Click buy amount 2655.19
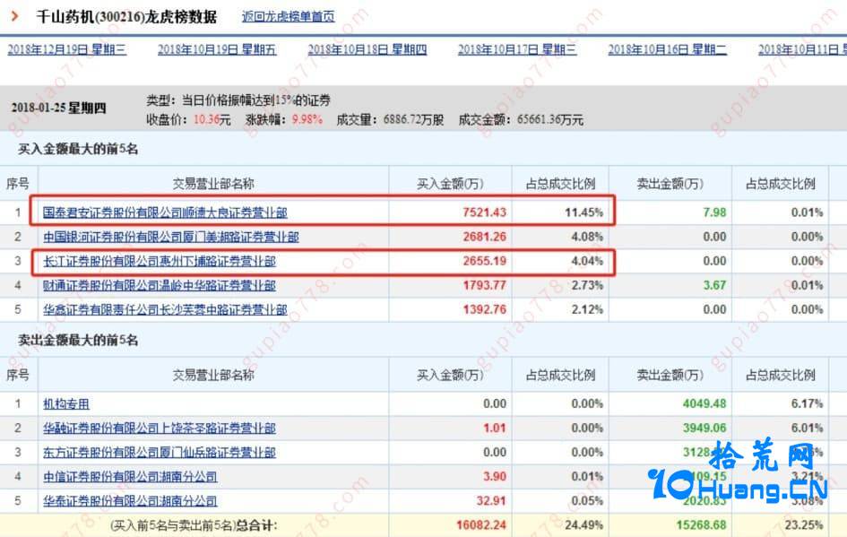The width and height of the screenshot is (847, 537). pos(484,261)
